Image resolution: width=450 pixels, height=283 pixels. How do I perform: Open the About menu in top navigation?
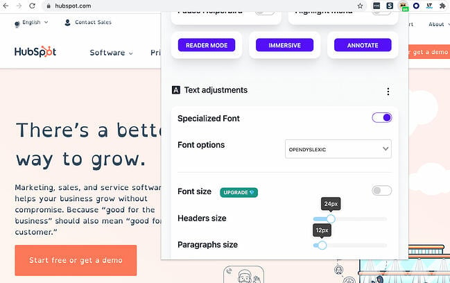tap(438, 24)
